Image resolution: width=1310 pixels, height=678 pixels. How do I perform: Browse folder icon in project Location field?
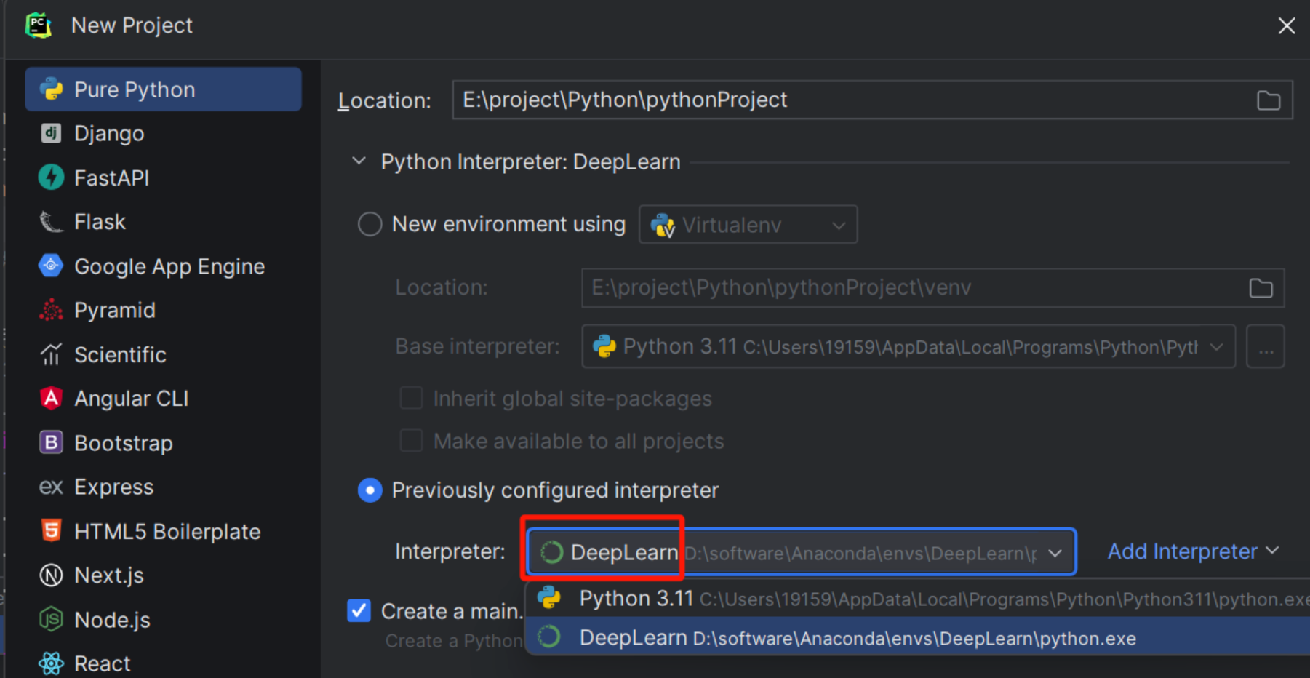tap(1268, 100)
